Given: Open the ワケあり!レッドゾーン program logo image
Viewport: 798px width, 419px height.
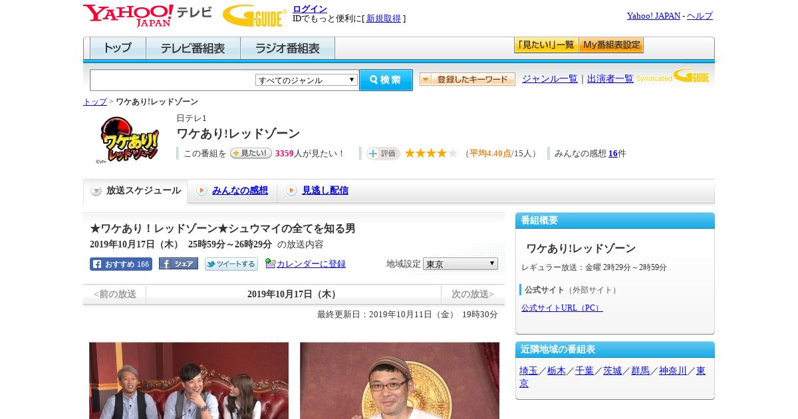Looking at the screenshot, I should click(x=129, y=140).
